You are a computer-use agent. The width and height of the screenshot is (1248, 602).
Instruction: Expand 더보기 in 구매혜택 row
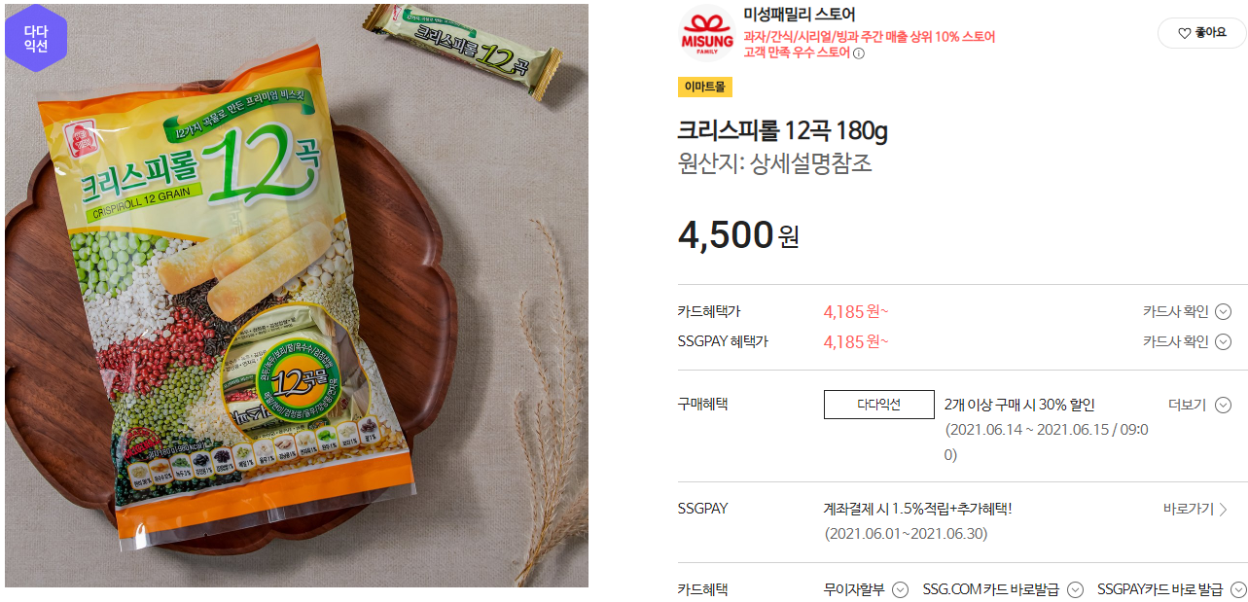click(x=1199, y=405)
